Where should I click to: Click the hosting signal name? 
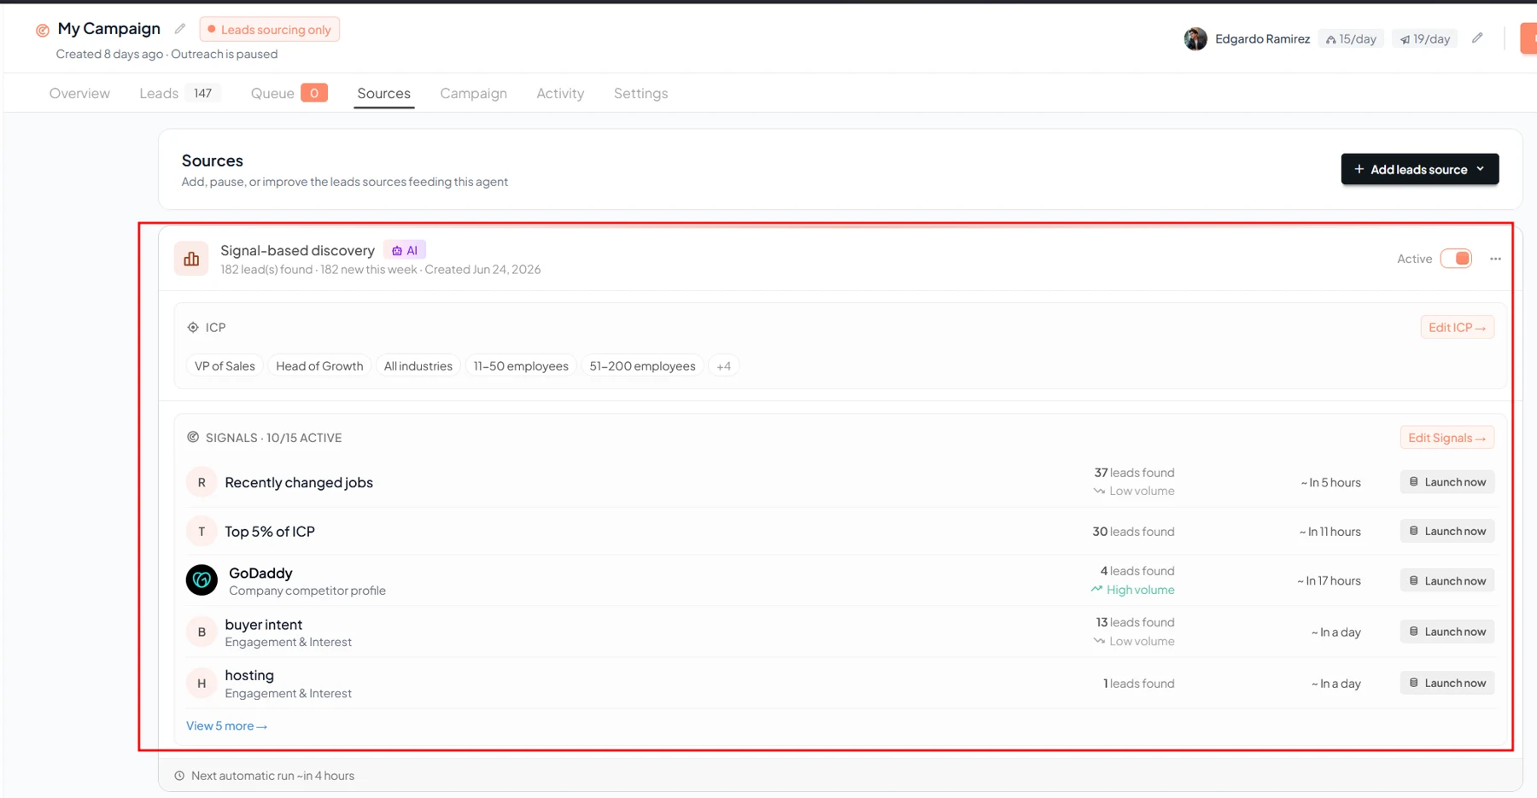pyautogui.click(x=249, y=675)
